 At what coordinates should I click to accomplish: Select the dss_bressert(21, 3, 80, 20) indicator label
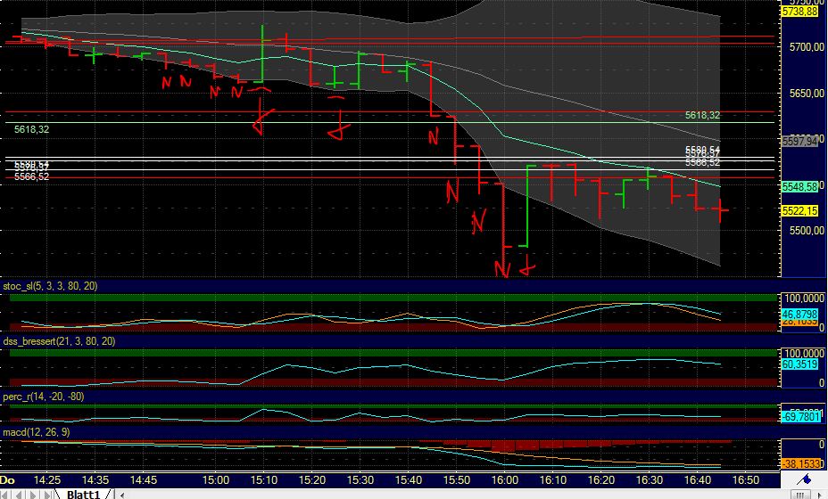pyautogui.click(x=59, y=341)
